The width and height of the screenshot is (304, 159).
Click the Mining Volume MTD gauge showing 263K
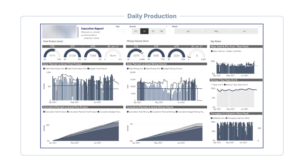[176, 54]
